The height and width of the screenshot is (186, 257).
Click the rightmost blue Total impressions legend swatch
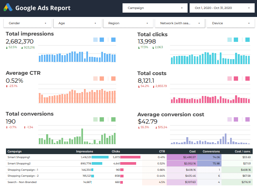(113, 40)
